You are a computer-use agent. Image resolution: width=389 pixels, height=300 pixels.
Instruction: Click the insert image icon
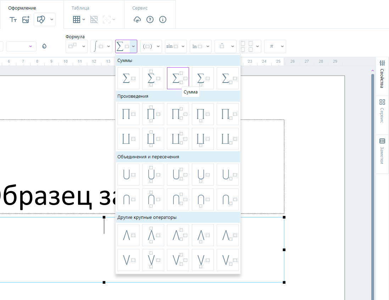(x=26, y=20)
